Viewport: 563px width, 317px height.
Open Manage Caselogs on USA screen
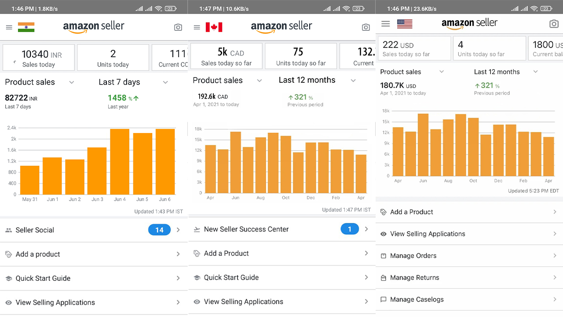tap(469, 299)
